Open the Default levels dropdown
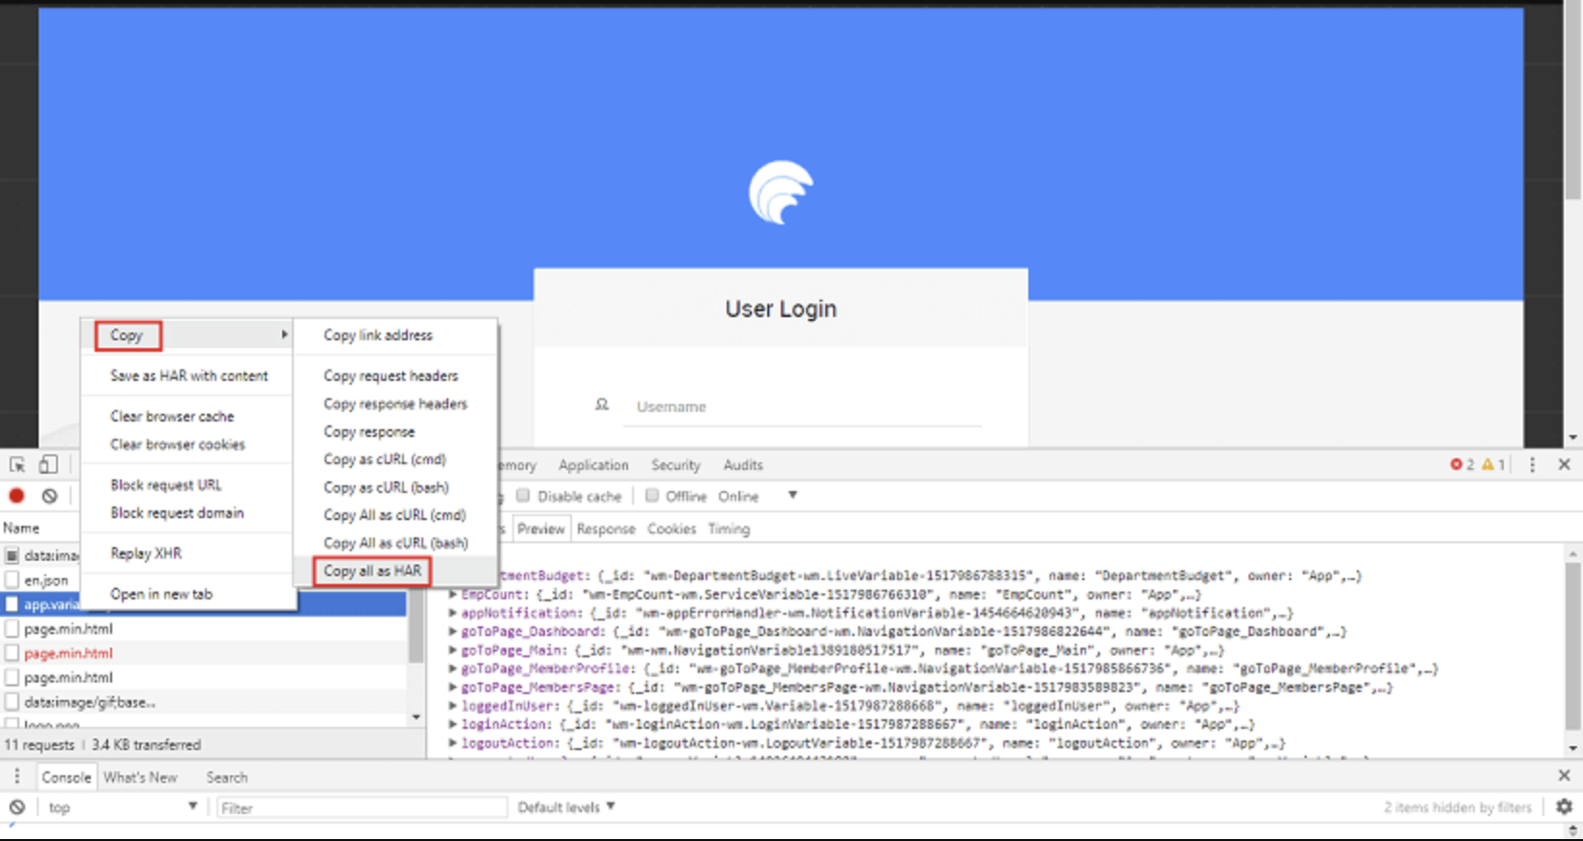The width and height of the screenshot is (1583, 841). tap(566, 807)
